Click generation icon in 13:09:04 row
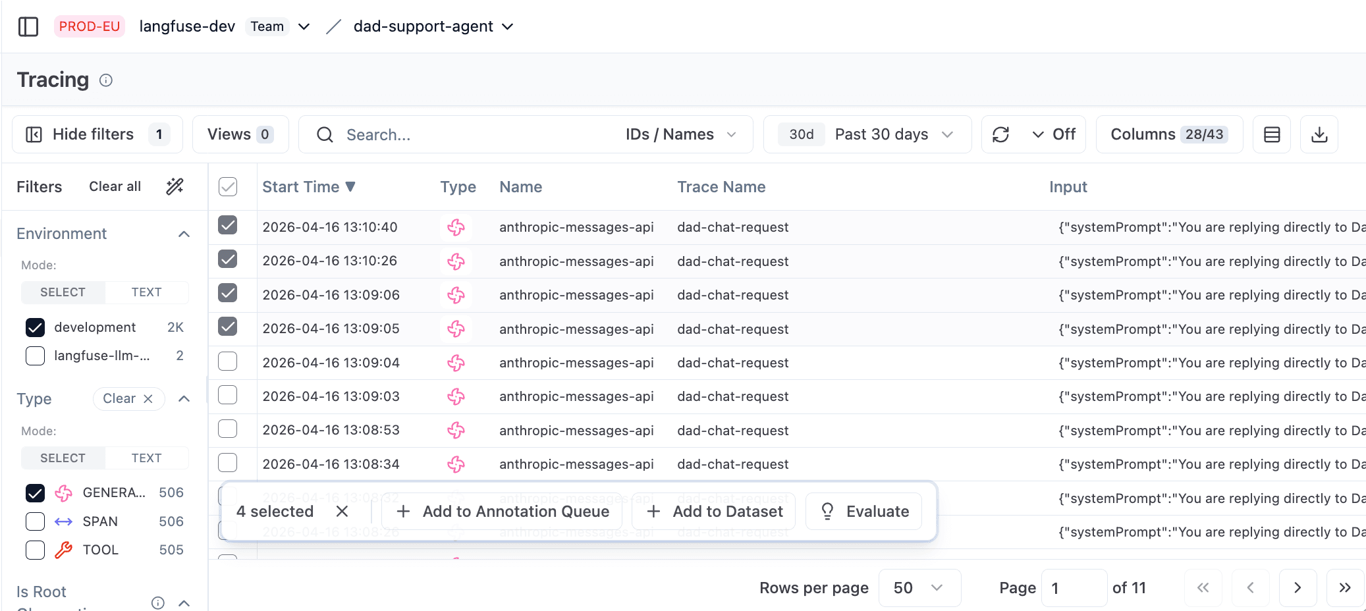Viewport: 1366px width, 611px height. pyautogui.click(x=456, y=363)
